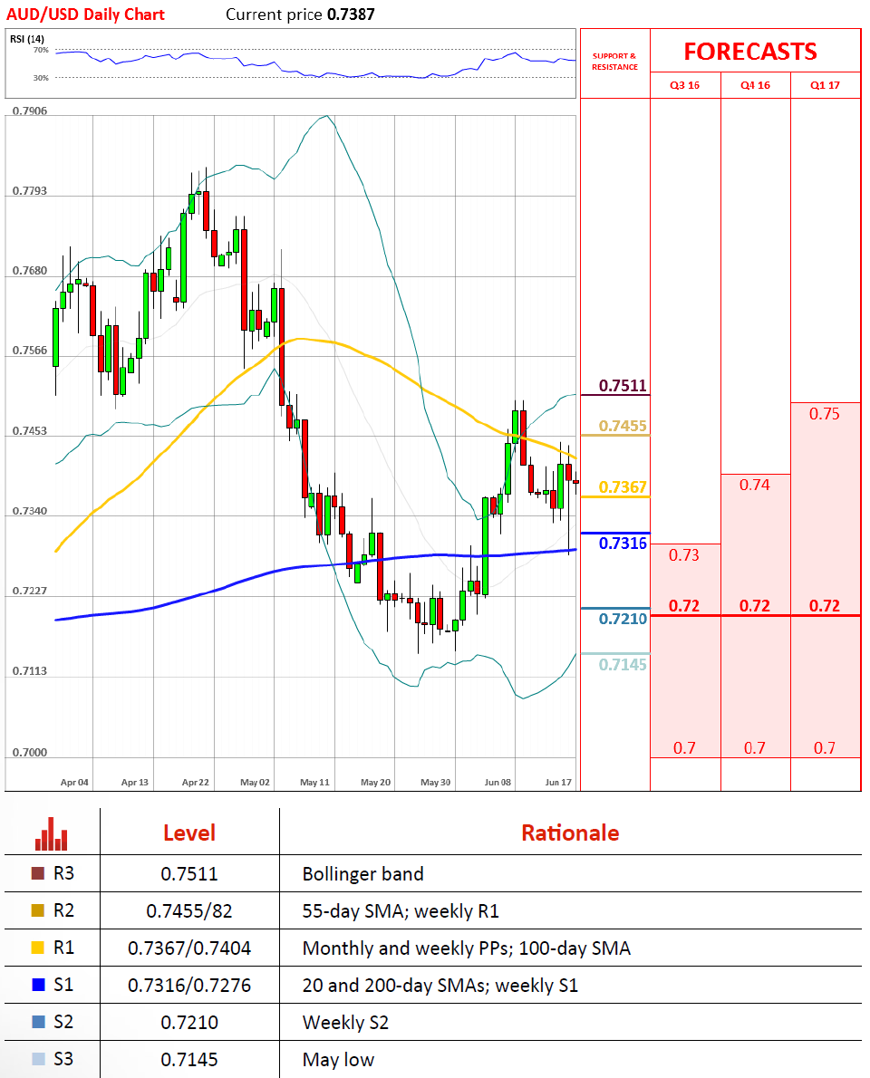This screenshot has width=870, height=1078.
Task: Click the 0.73 forecast high in Q3 16
Action: [684, 554]
